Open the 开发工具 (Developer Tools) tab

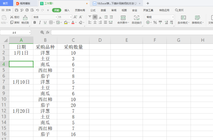pos(148,10)
